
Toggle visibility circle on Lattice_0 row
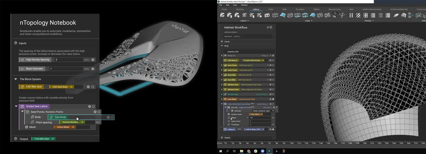tap(273, 129)
